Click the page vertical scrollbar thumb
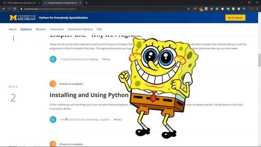 pyautogui.click(x=259, y=60)
